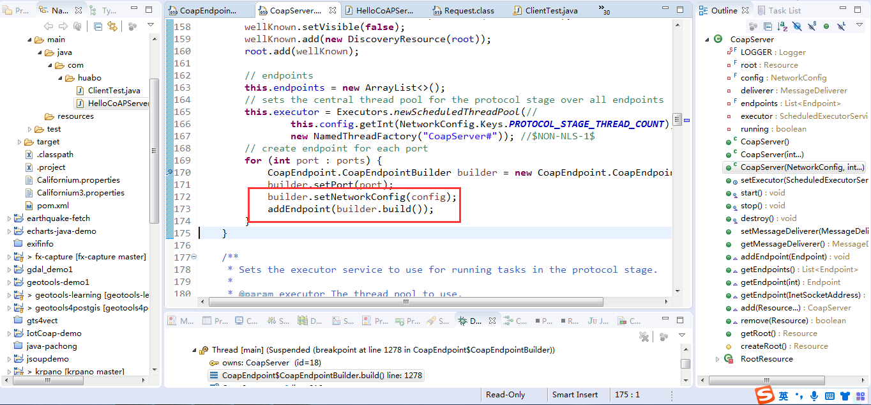
Task: Toggle alphabetical sort in Outline
Action: [x=782, y=26]
